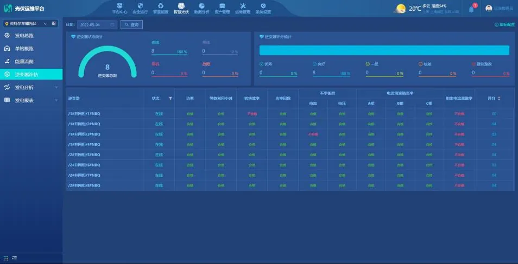
Task: Click the 功率因数 column header
Action: pyautogui.click(x=283, y=98)
